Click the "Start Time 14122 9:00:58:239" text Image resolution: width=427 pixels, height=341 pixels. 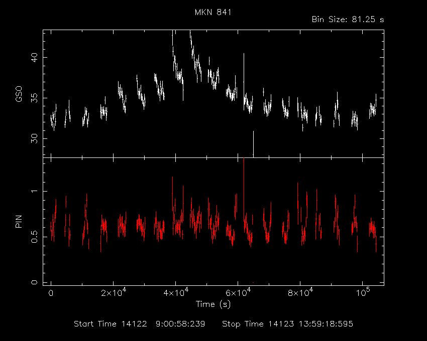coord(140,324)
